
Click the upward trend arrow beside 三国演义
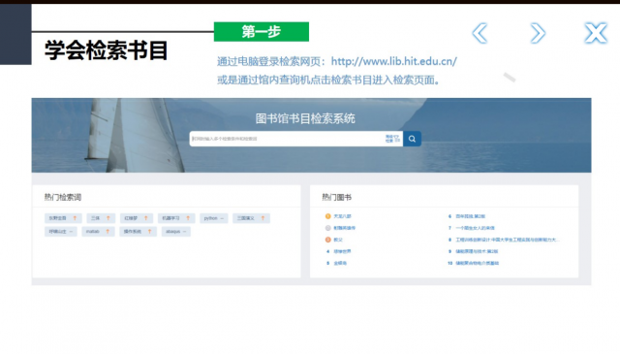point(263,218)
